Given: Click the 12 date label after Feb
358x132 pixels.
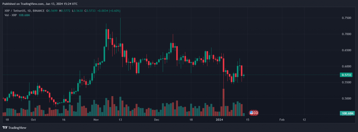Looking at the screenshot, I should click(305, 119).
